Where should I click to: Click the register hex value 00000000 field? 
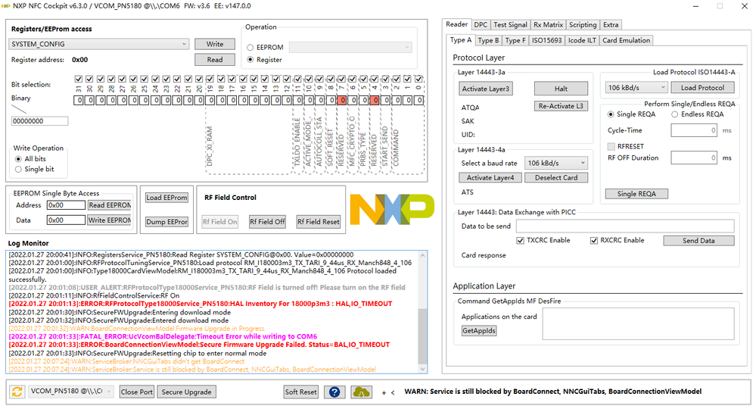(39, 121)
